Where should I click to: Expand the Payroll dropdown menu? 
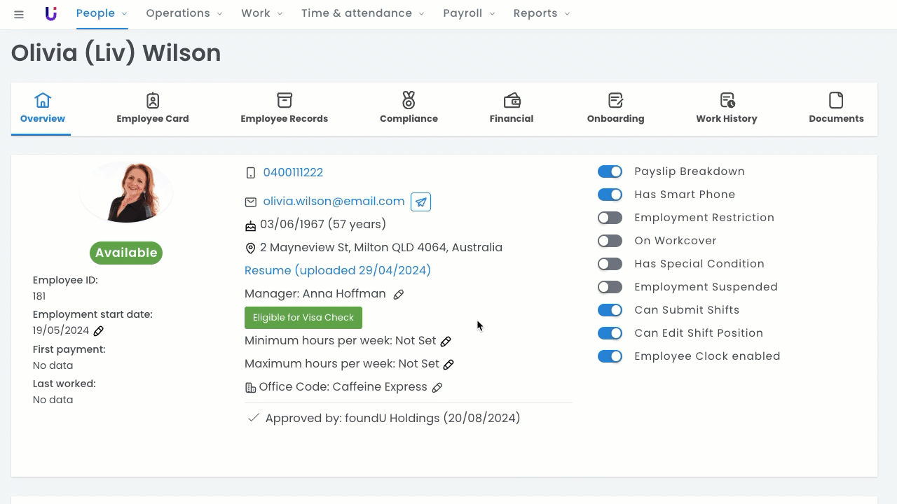[469, 13]
